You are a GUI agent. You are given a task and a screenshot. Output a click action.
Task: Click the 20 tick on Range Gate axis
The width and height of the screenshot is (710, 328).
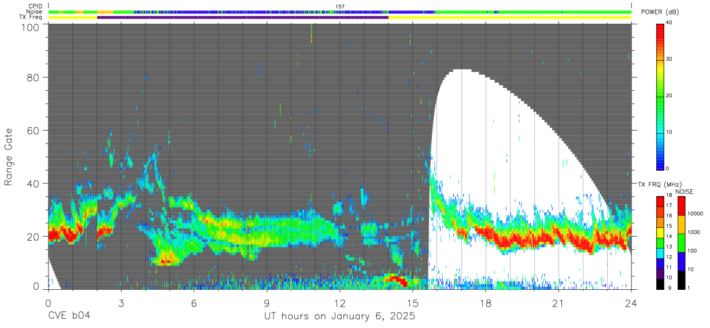tap(34, 237)
